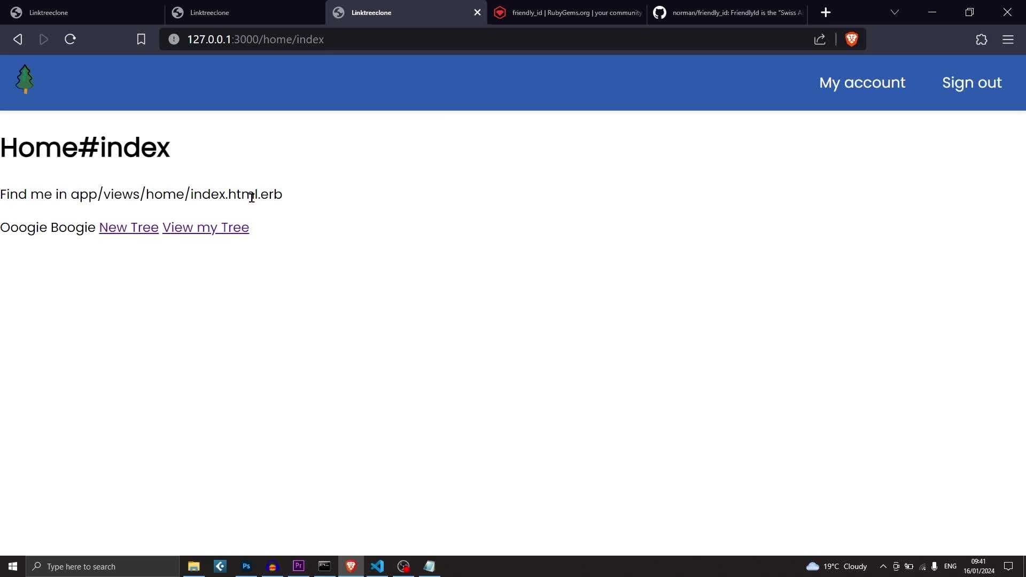Screen dimensions: 1026x577
Task: Open the extensions puzzle icon
Action: pos(981,39)
